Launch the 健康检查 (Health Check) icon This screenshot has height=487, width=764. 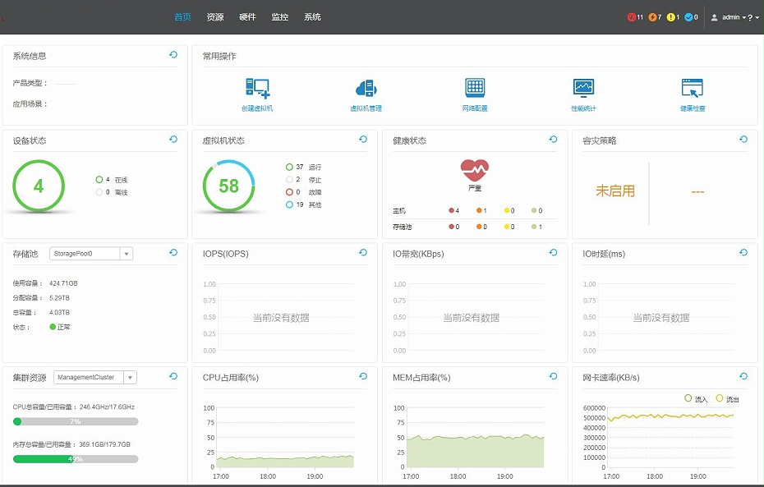point(692,86)
